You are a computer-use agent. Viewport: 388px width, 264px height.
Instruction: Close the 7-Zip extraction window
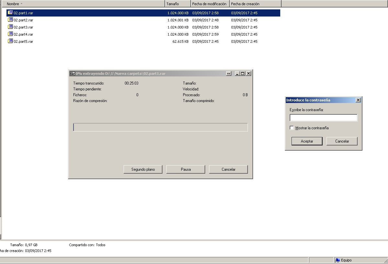pyautogui.click(x=249, y=74)
